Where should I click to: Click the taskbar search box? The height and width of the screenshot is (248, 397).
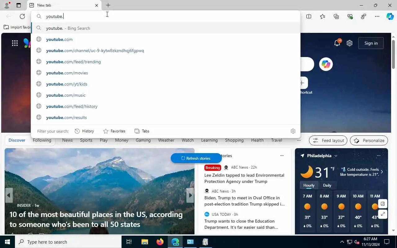coord(68,242)
